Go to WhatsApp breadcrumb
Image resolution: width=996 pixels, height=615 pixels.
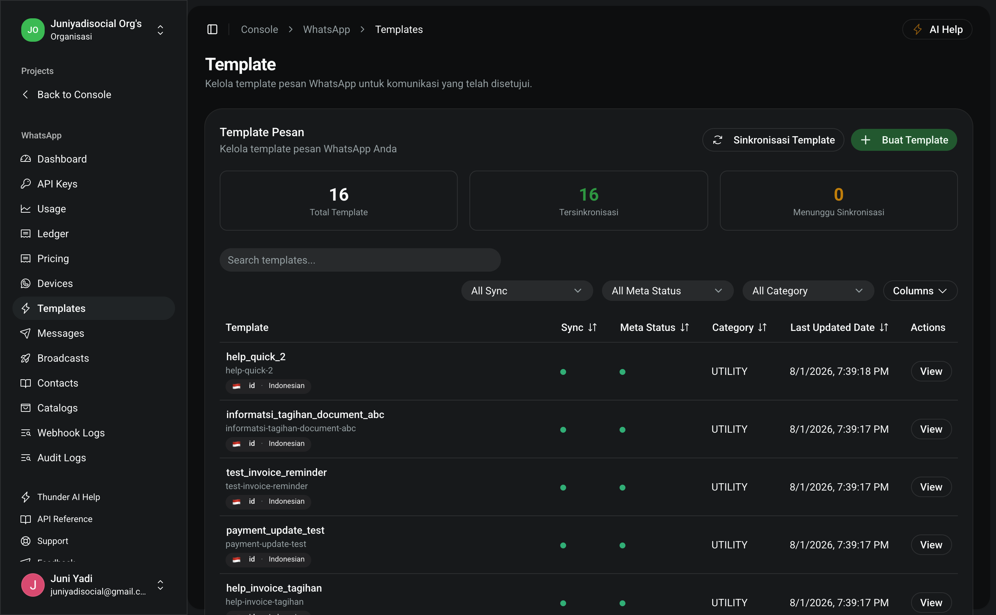click(326, 29)
